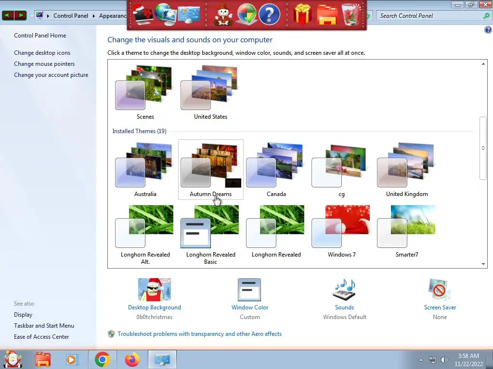
Task: Open Troubleshoot transparency and Aero effects link
Action: [199, 334]
